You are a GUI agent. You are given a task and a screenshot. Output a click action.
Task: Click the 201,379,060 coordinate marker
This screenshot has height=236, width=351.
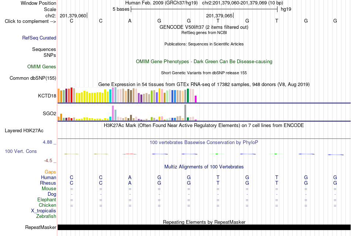pos(73,16)
